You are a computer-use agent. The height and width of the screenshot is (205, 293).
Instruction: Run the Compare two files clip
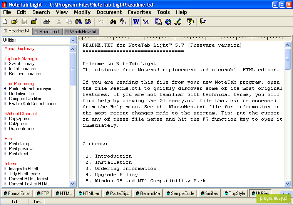pos(25,99)
